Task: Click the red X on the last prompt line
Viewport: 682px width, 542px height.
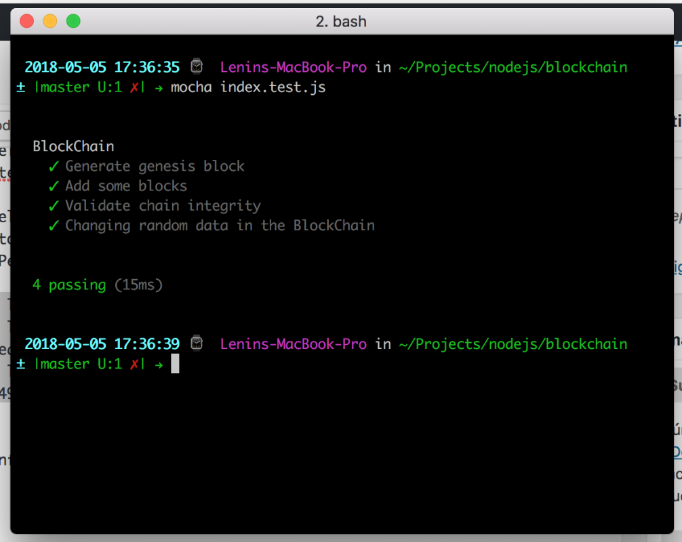Action: click(134, 364)
